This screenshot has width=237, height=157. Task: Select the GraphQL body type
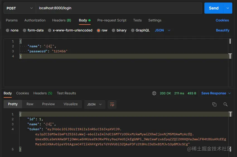(x=133, y=30)
